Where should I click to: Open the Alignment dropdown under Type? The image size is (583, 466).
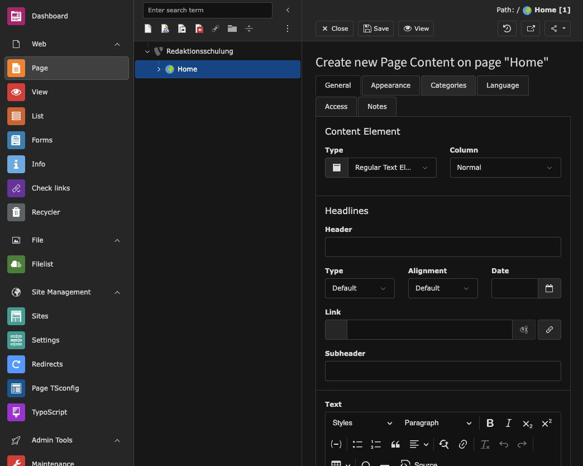click(x=443, y=288)
